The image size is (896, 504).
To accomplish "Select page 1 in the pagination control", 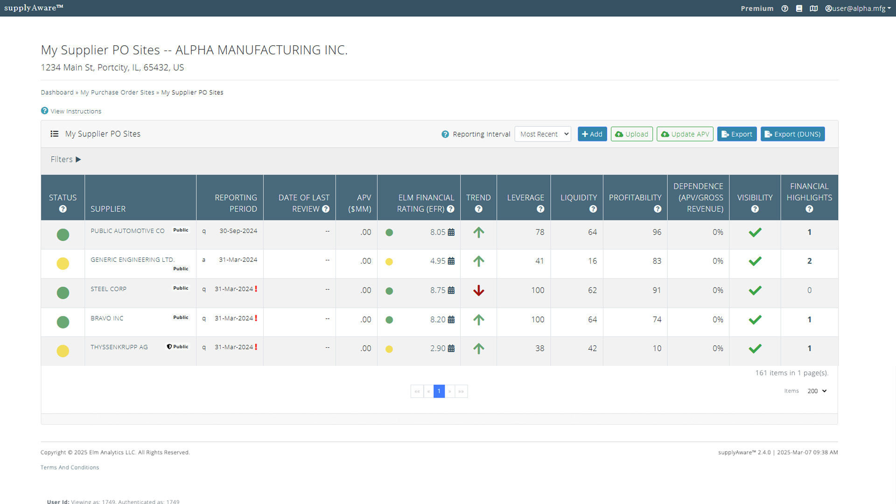I will click(439, 391).
